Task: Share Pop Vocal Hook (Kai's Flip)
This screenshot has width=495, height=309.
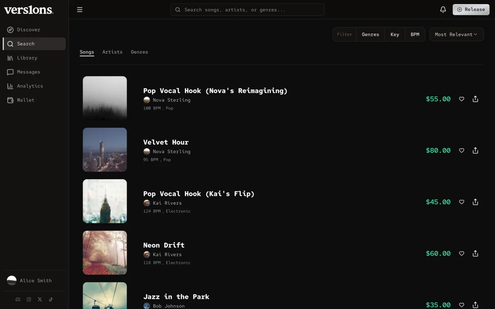Action: (475, 202)
